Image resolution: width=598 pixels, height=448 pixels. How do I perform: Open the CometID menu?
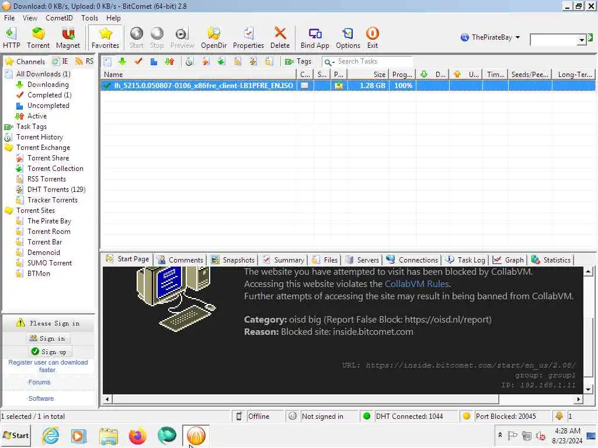coord(59,18)
